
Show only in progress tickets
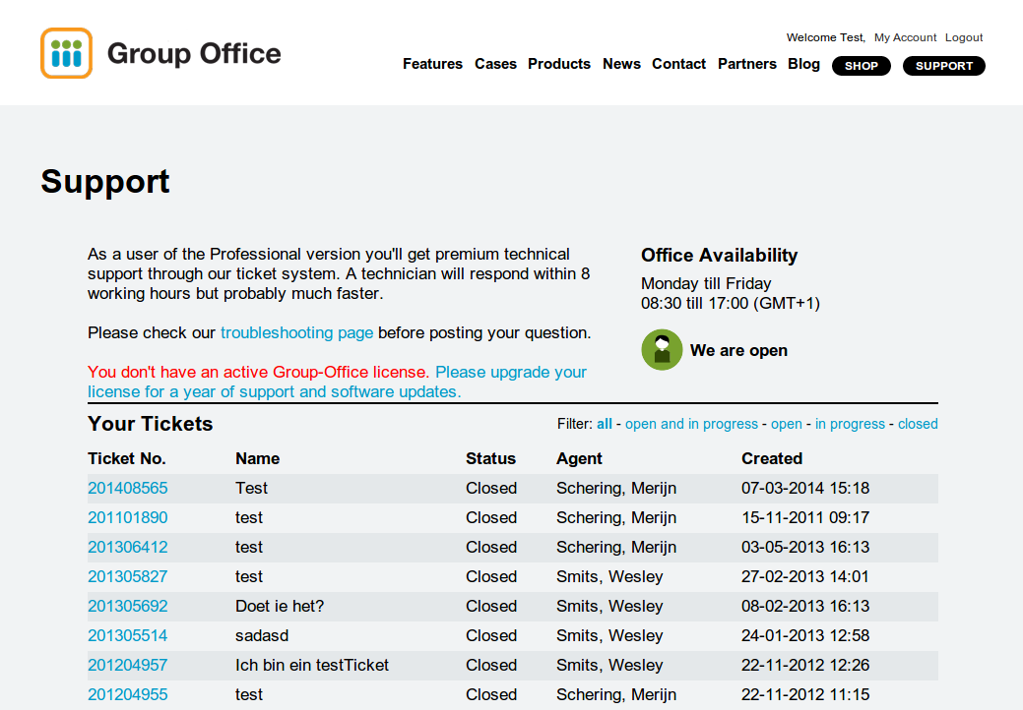850,424
